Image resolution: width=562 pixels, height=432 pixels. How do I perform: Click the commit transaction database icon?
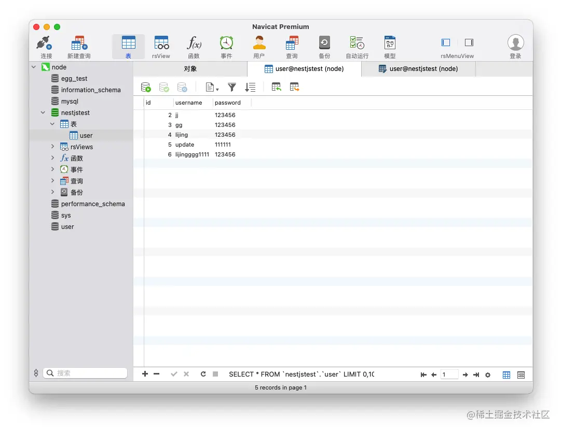pyautogui.click(x=164, y=87)
